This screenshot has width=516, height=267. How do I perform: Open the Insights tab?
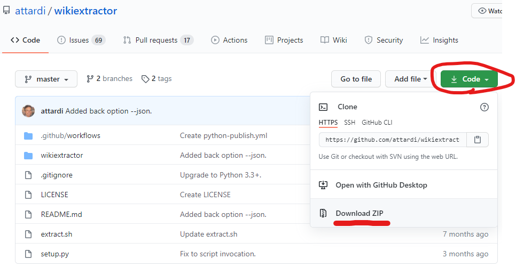coord(439,40)
